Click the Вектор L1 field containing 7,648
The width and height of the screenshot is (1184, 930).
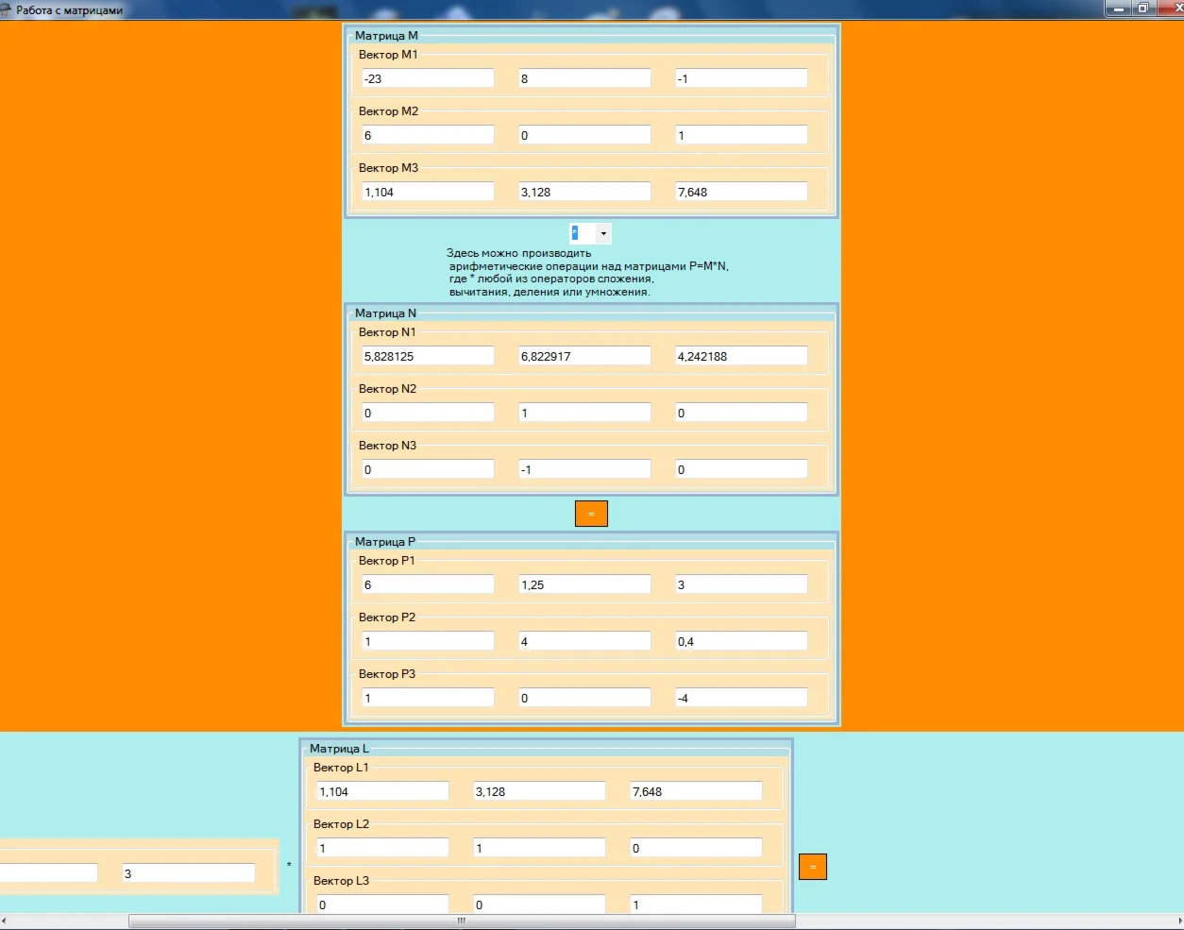pos(696,791)
